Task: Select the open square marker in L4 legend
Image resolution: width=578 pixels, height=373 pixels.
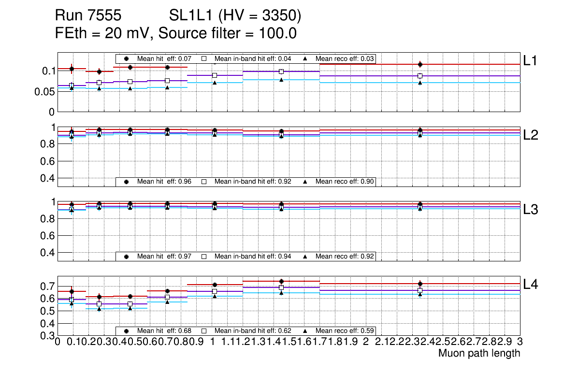Action: point(203,331)
